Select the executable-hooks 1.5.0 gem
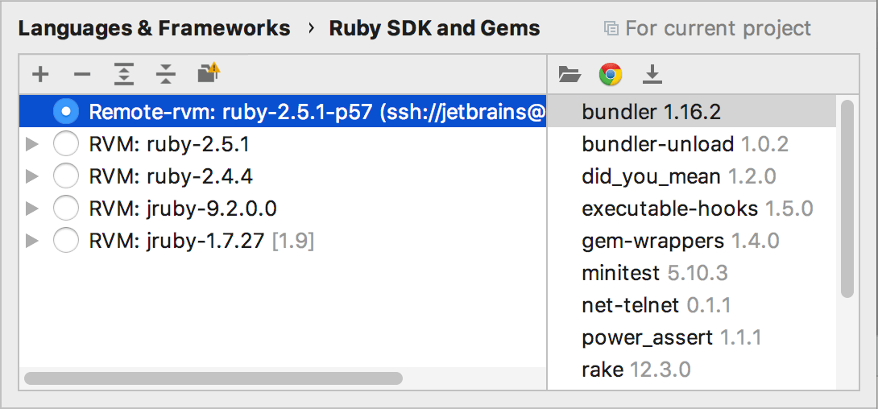Image resolution: width=878 pixels, height=409 pixels. pyautogui.click(x=692, y=209)
